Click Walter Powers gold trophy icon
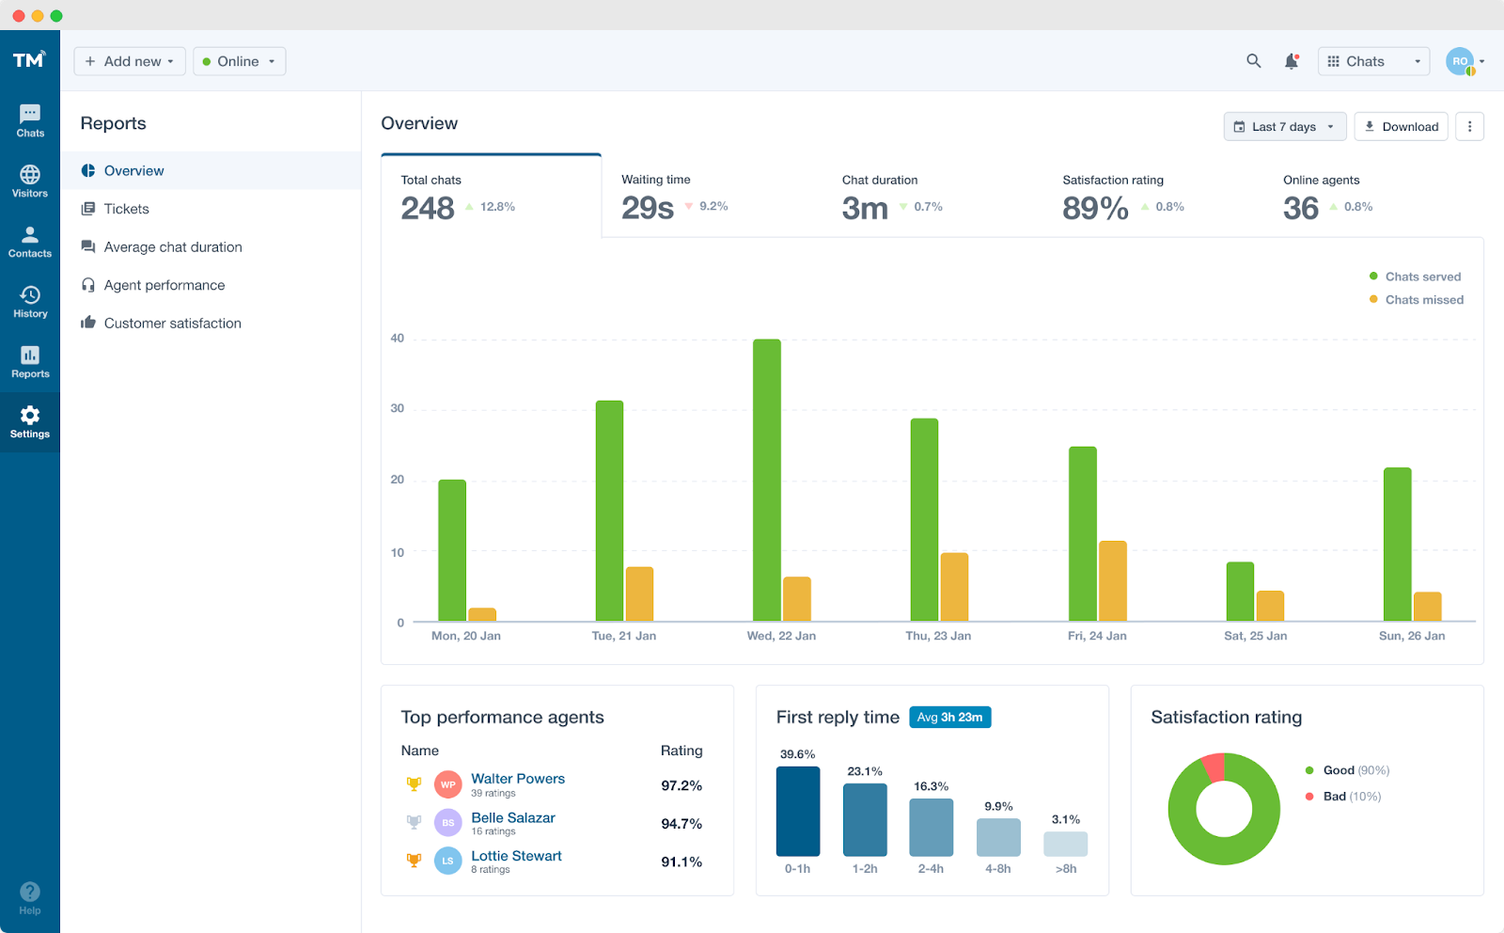The image size is (1504, 933). click(414, 783)
